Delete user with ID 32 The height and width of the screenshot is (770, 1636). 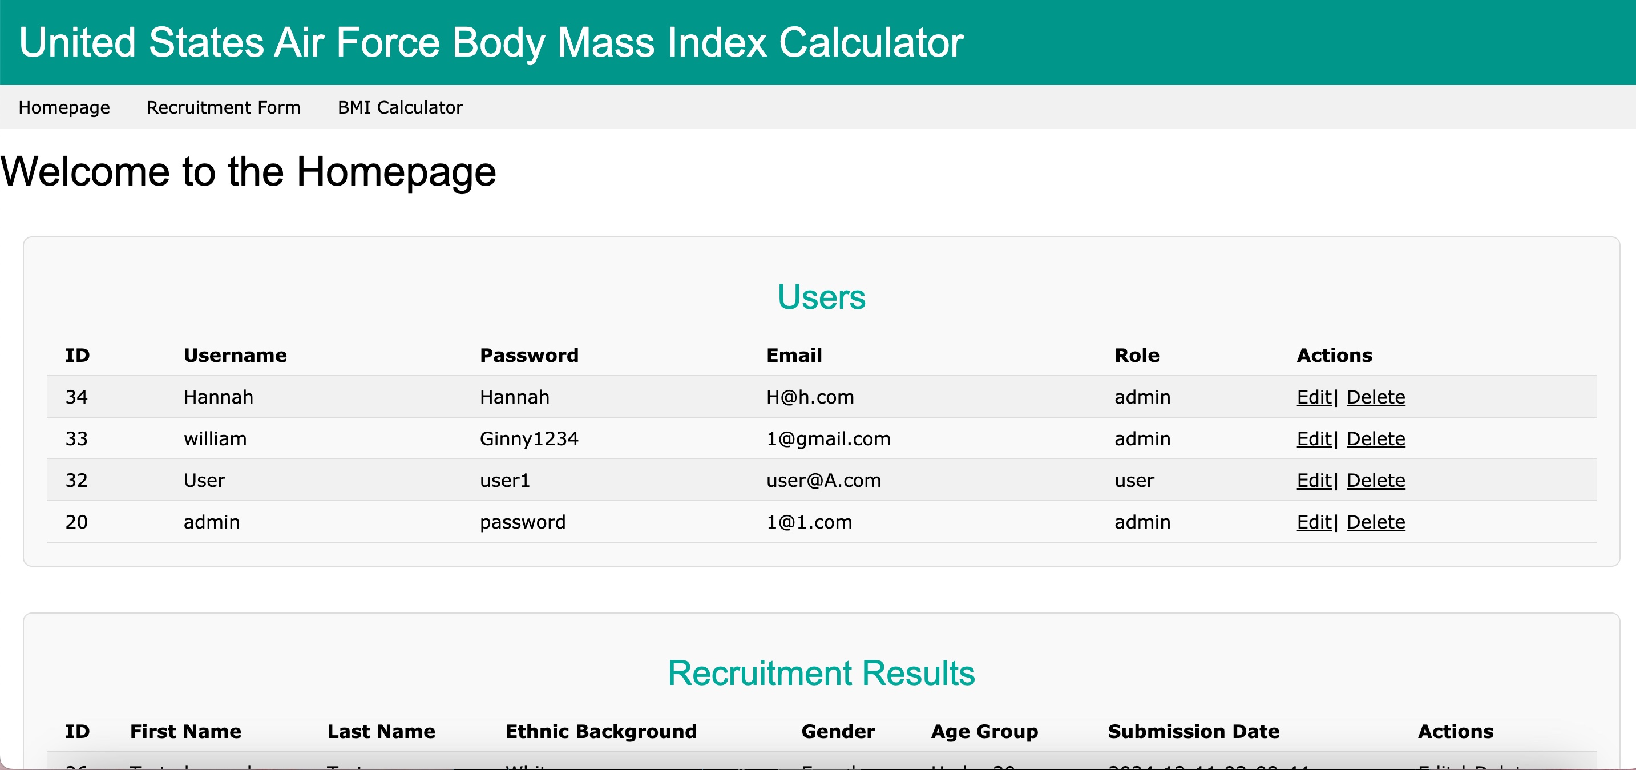coord(1376,480)
